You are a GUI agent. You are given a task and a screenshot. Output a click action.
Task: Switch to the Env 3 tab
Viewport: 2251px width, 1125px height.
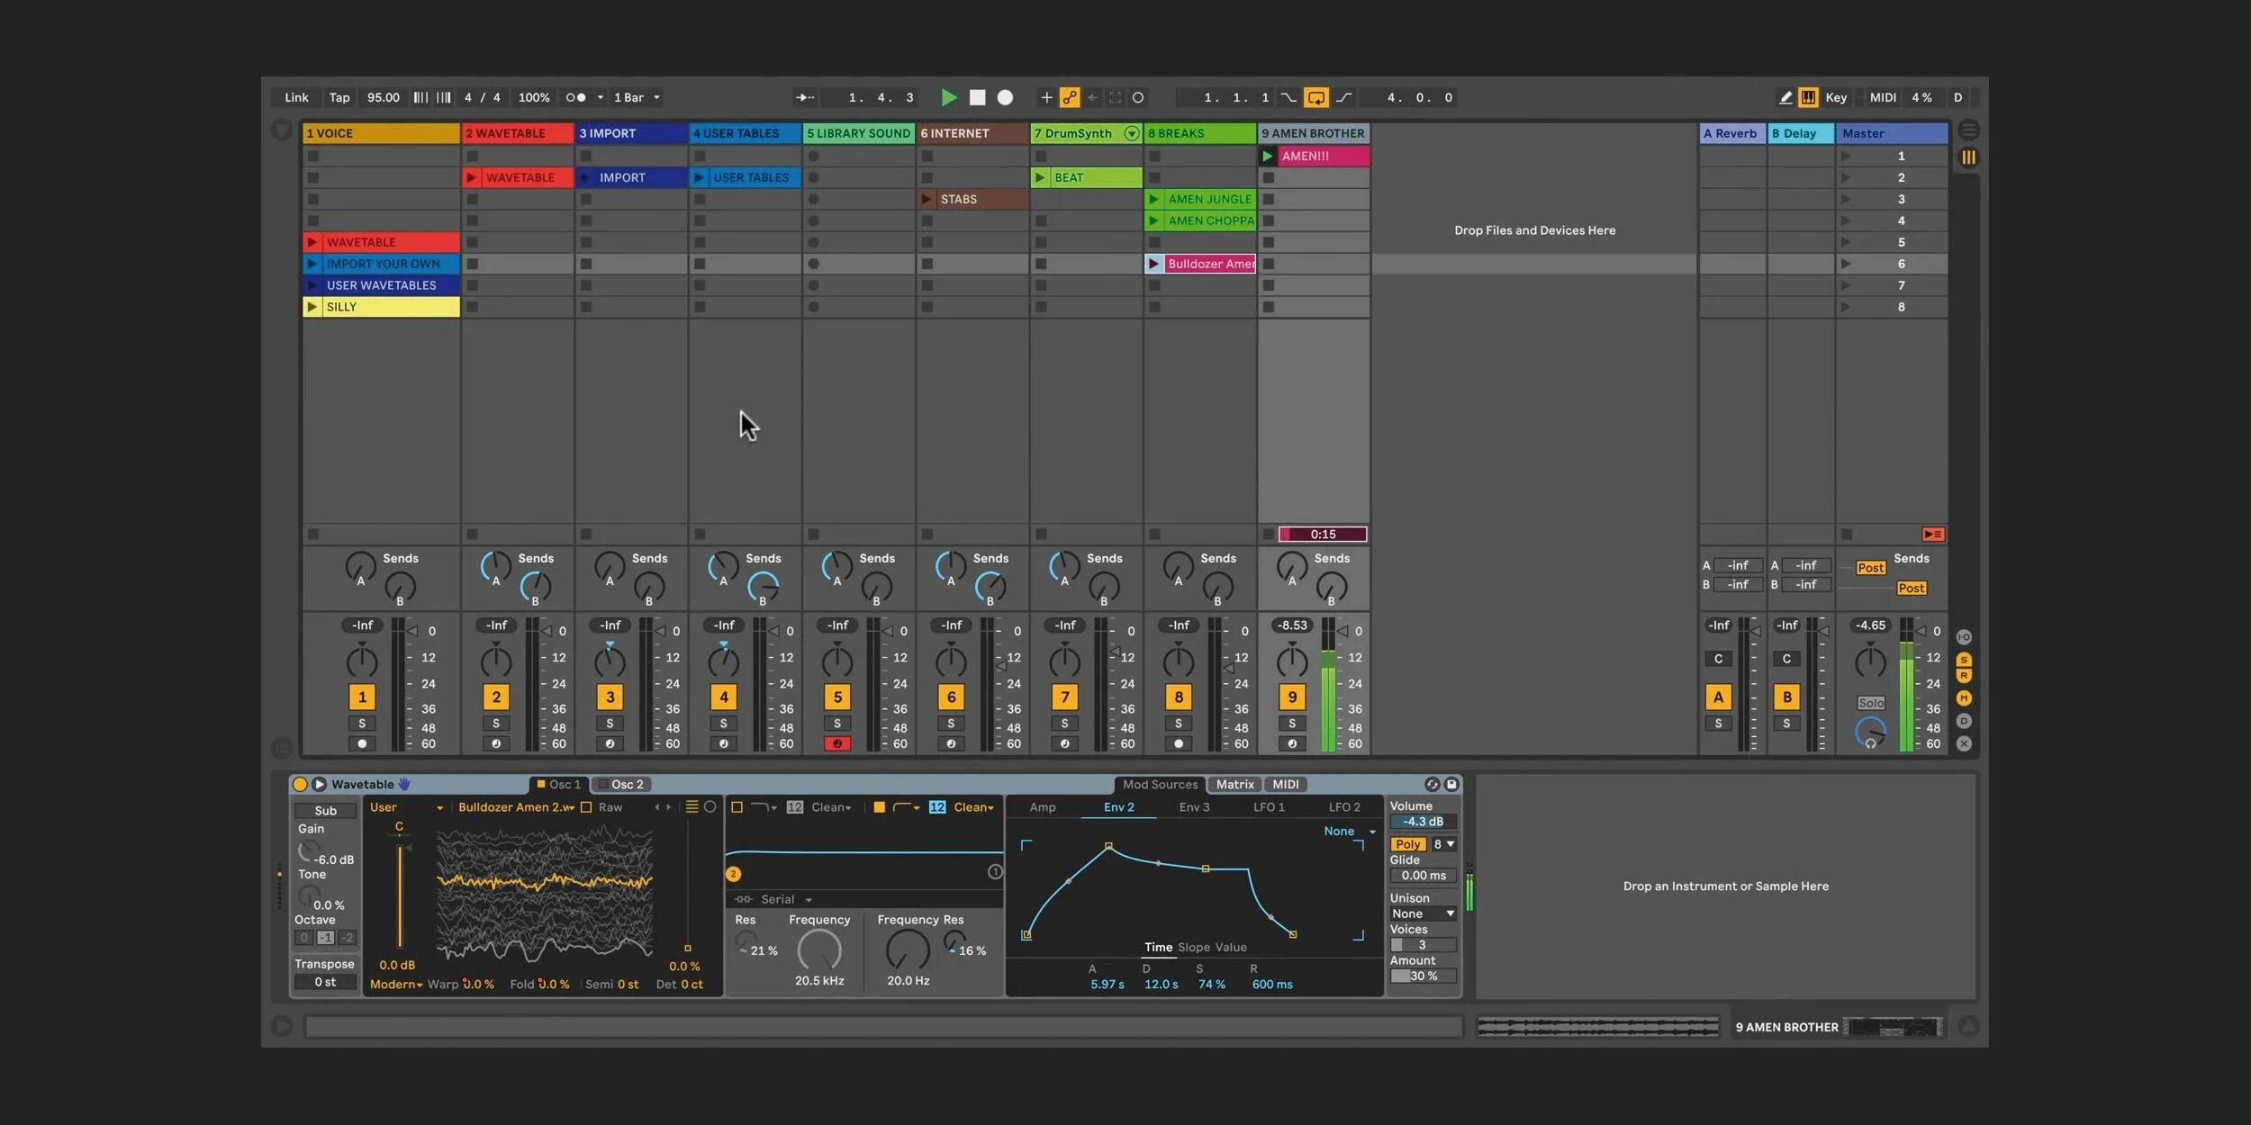(x=1194, y=807)
